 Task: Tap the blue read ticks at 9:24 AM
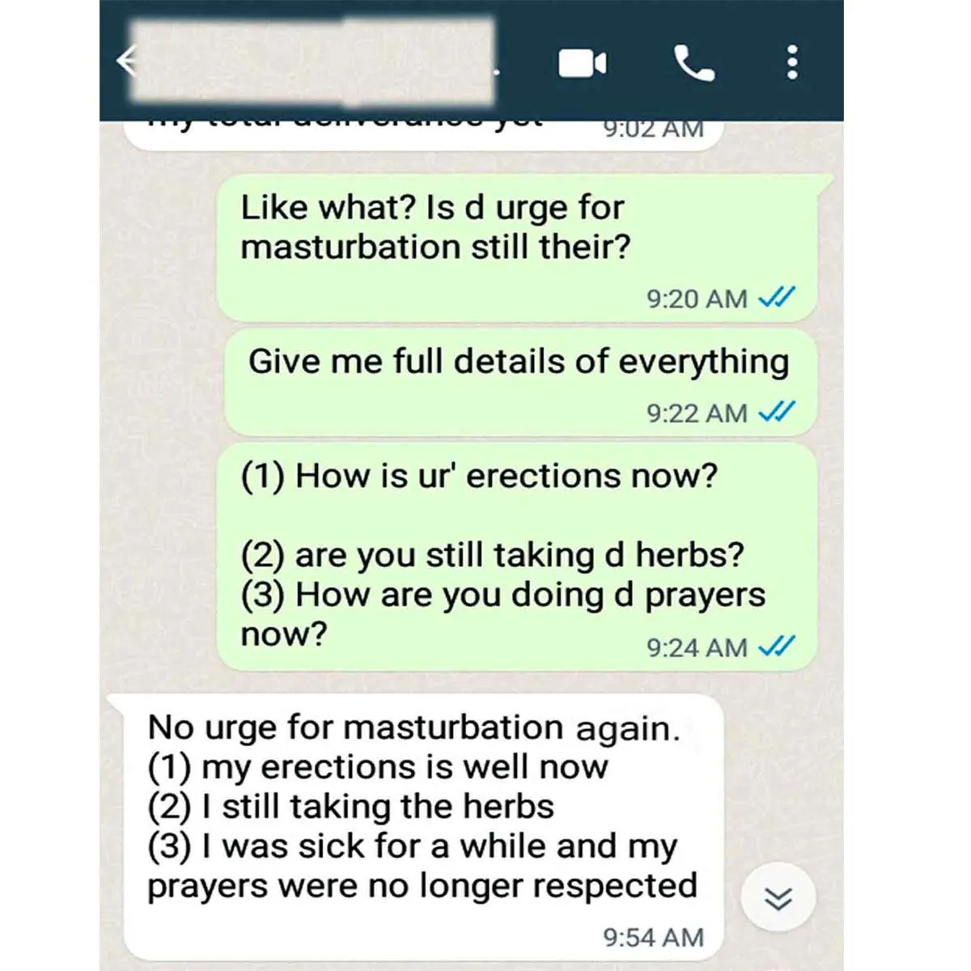(x=777, y=647)
